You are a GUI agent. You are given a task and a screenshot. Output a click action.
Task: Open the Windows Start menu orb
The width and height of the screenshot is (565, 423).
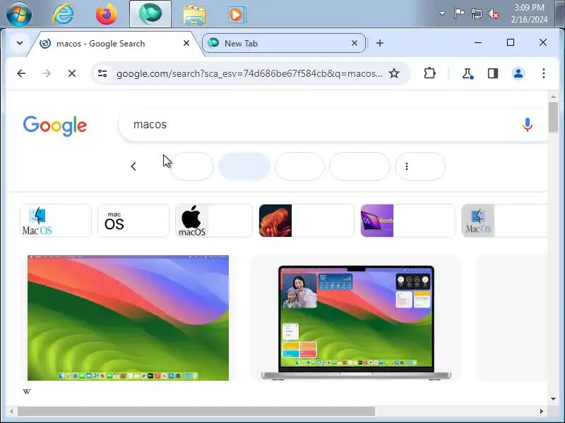(19, 14)
